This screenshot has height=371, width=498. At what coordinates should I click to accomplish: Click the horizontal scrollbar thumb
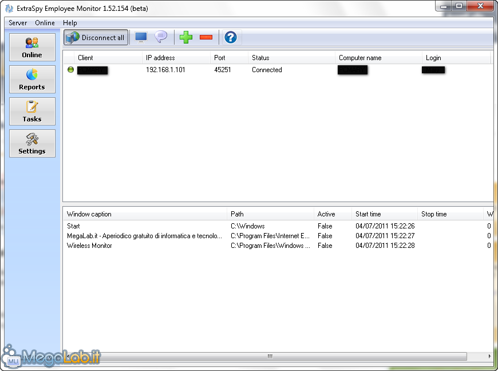click(270, 356)
